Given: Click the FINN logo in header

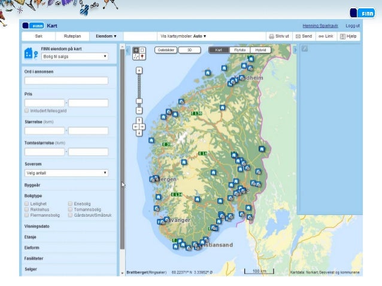Looking at the screenshot, I should coord(32,26).
